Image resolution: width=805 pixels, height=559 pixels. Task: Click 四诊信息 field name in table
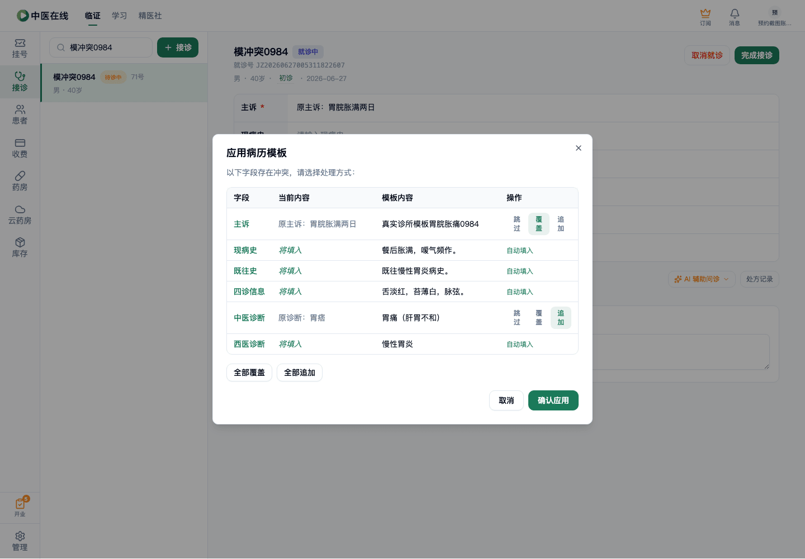pyautogui.click(x=249, y=292)
